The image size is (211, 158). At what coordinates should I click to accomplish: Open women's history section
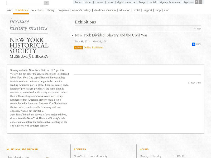[x=81, y=10]
